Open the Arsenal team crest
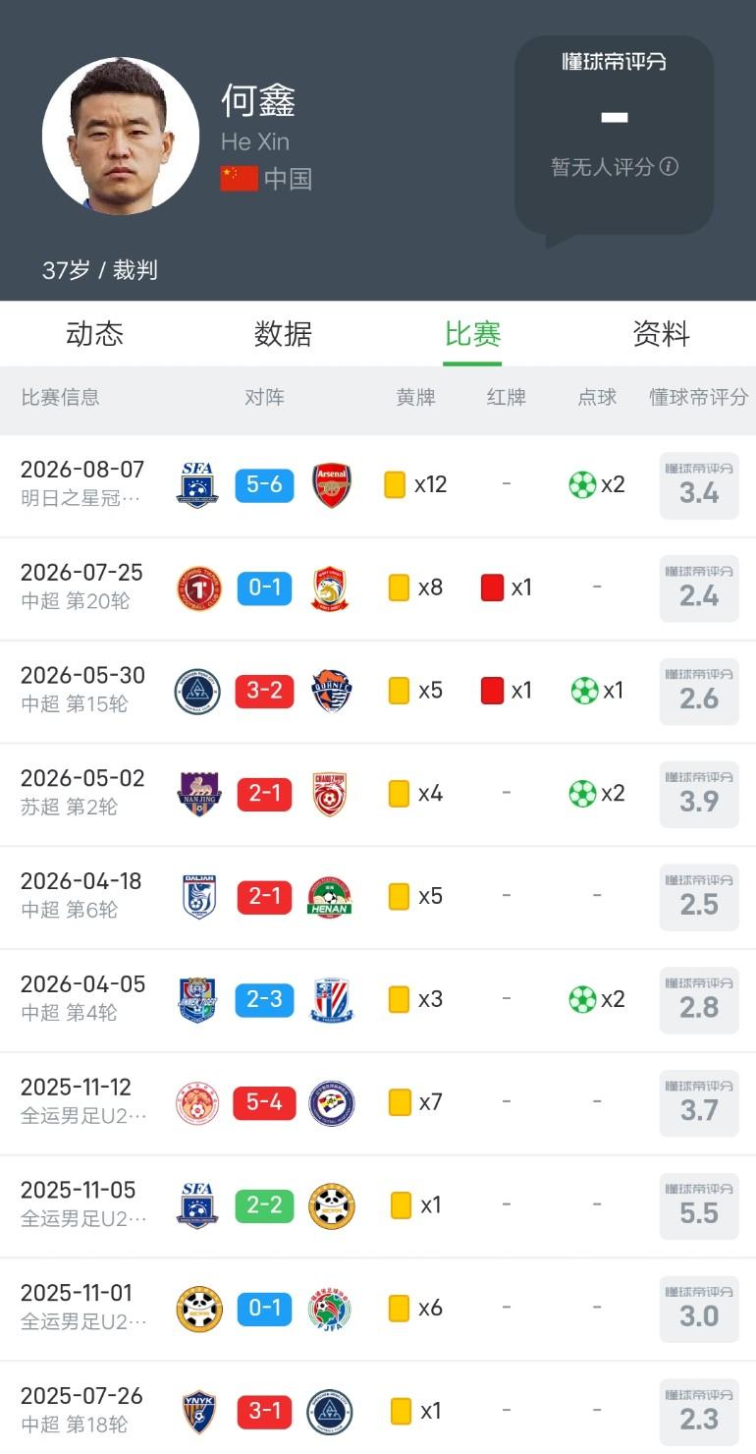 click(332, 485)
